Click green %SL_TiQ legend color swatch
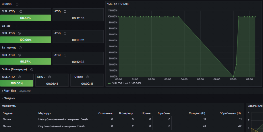This screenshot has width=263, height=132. [x=109, y=83]
